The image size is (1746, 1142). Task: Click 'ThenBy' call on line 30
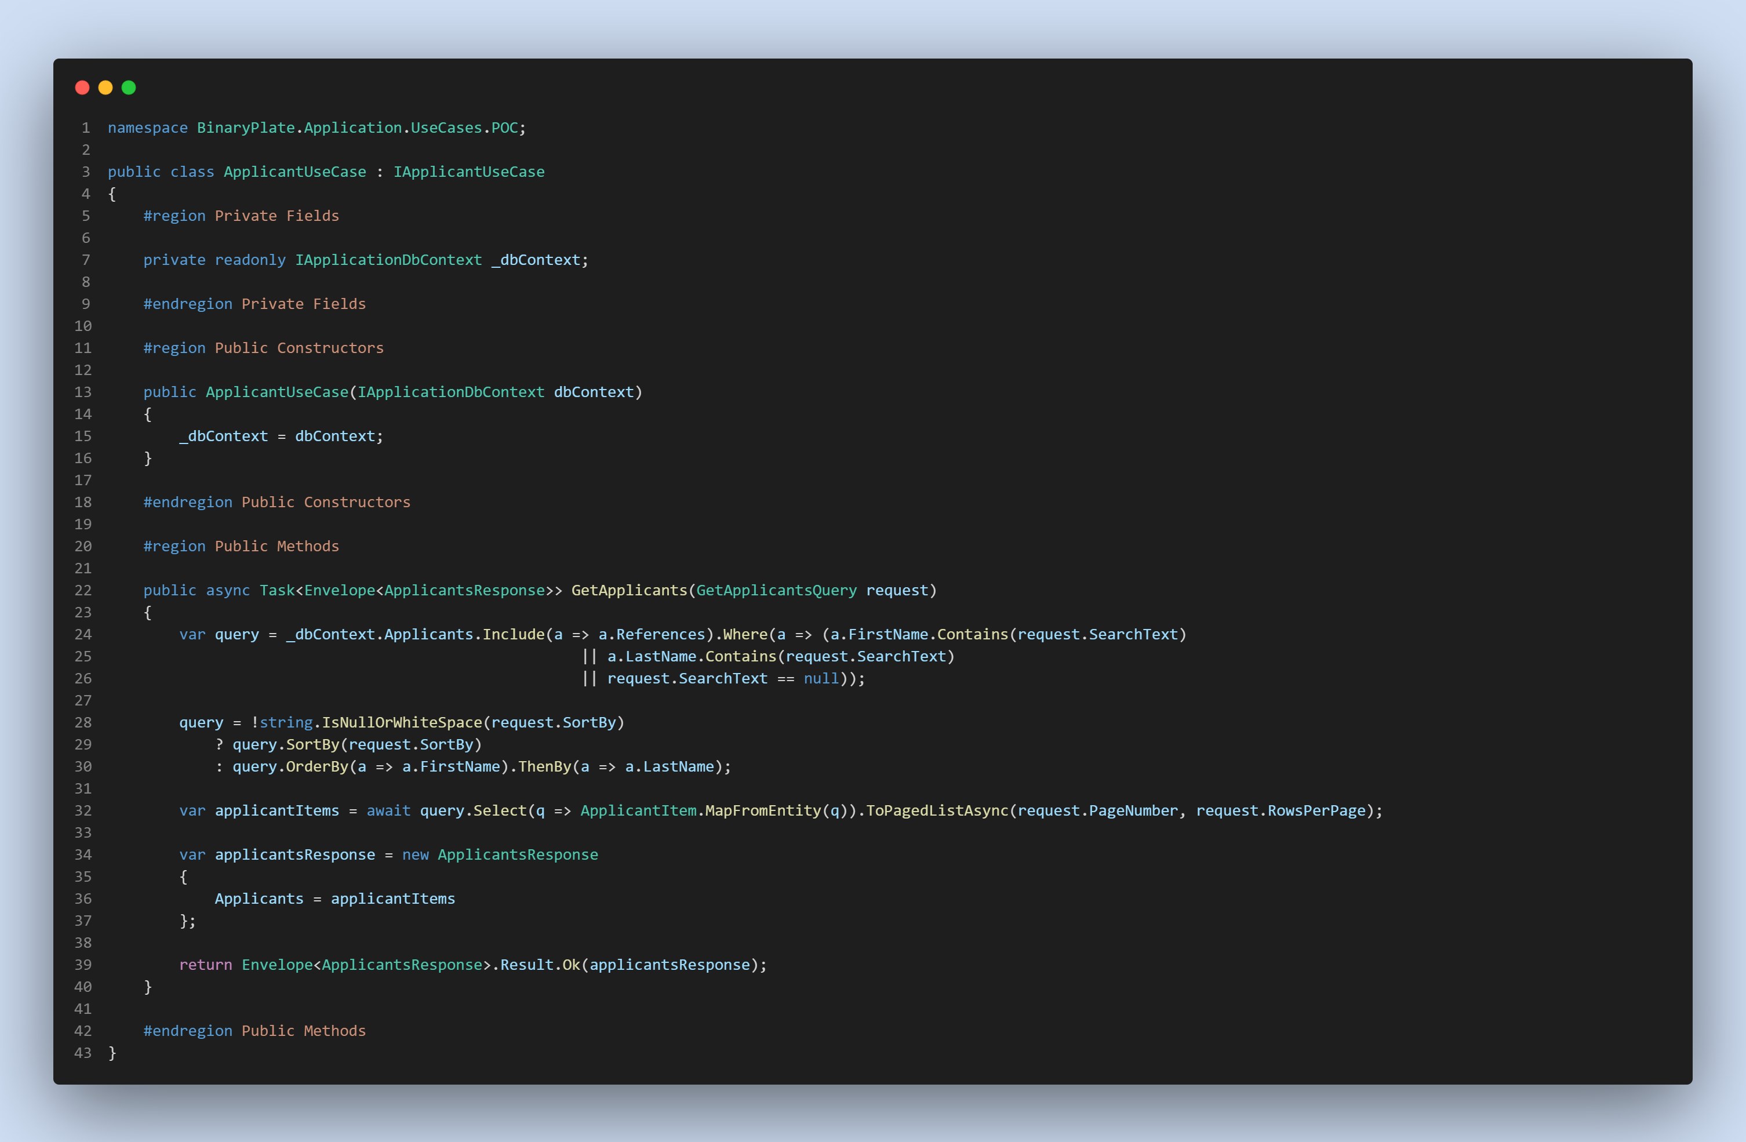tap(544, 766)
